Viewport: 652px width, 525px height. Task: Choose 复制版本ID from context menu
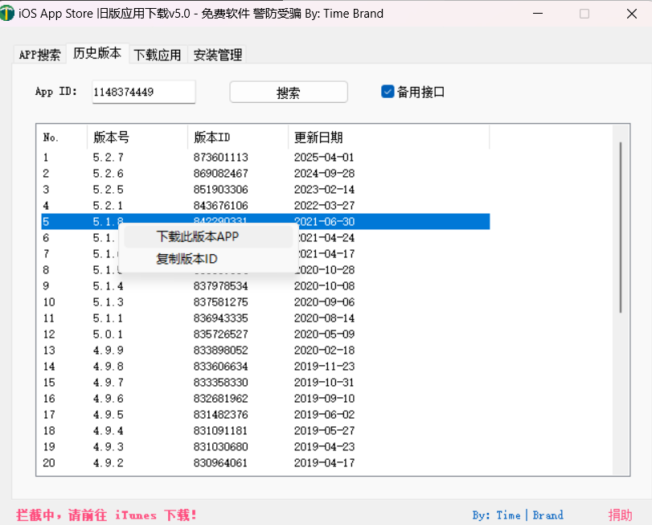(x=209, y=259)
